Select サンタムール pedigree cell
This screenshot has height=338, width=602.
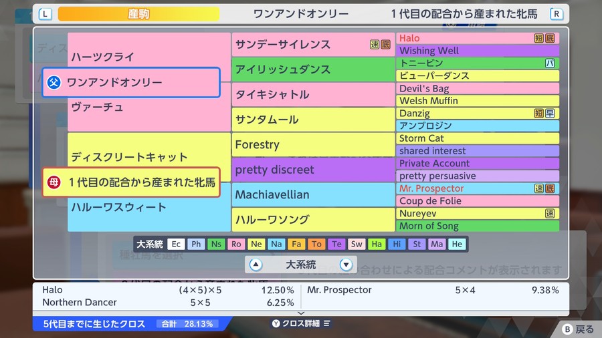313,120
